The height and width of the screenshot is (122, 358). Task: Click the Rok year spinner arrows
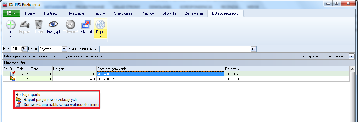(x=24, y=49)
